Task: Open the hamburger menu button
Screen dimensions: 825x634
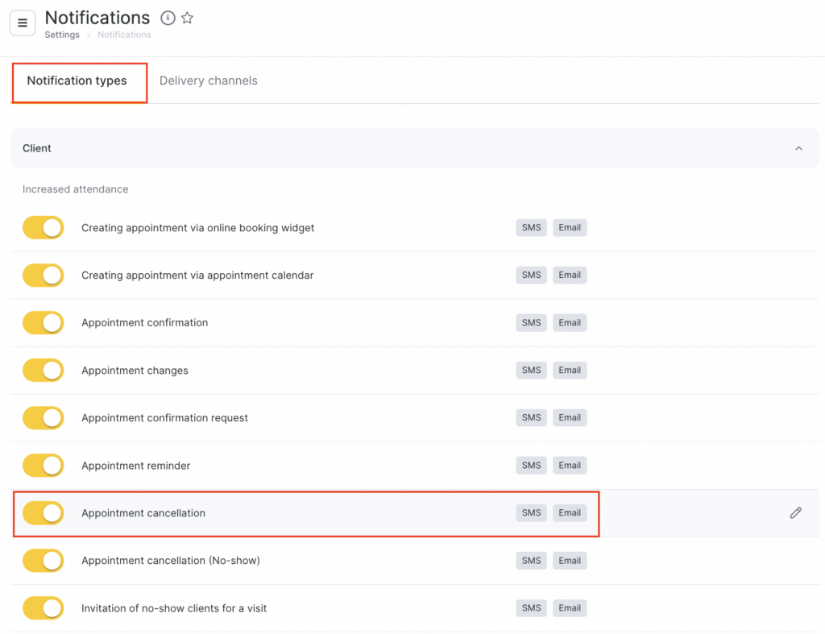Action: [x=23, y=23]
